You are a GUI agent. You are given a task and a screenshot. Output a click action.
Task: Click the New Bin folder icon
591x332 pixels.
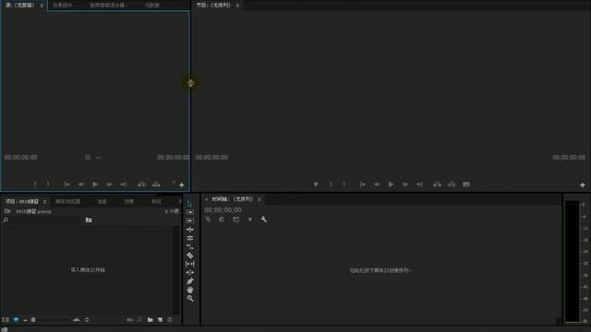tap(150, 320)
